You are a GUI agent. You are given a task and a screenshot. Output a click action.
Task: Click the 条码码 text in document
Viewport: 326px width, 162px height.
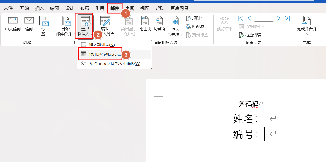(249, 104)
